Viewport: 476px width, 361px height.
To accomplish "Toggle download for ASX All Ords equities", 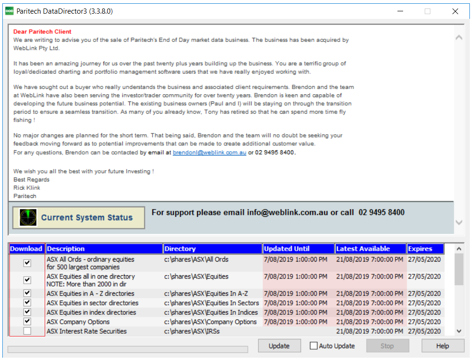I will tap(27, 263).
